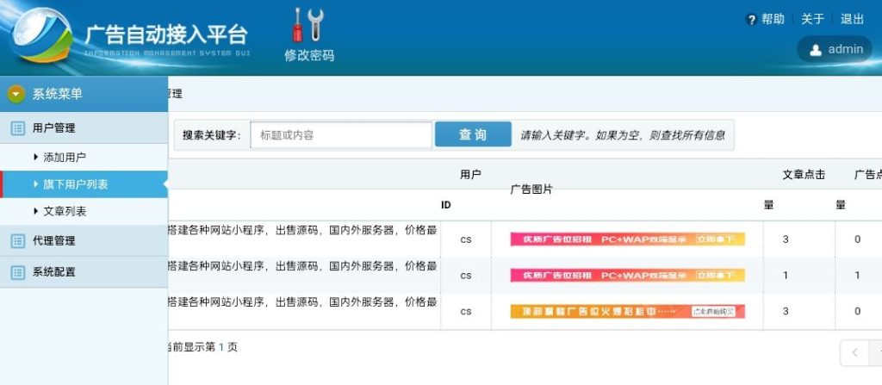882x385 pixels.
Task: Click the first row ad banner image
Action: [626, 239]
